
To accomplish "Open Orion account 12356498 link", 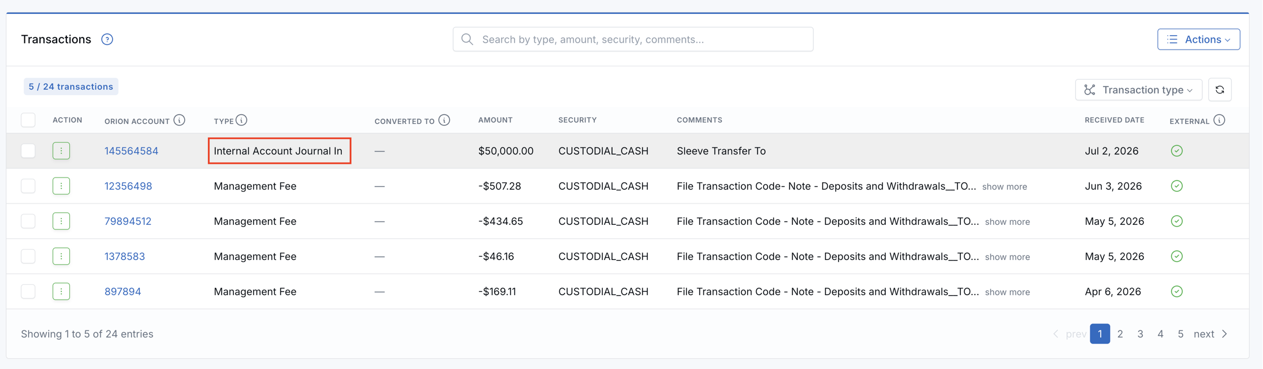I will [x=128, y=186].
